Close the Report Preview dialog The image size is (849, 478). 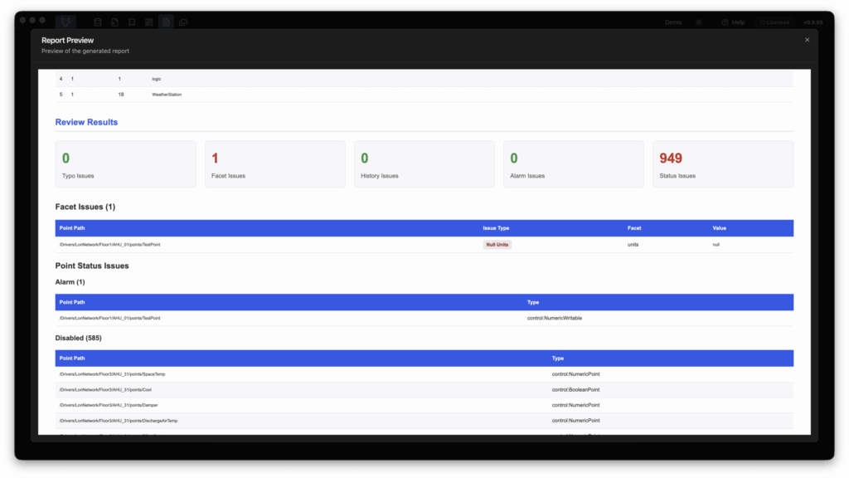807,40
